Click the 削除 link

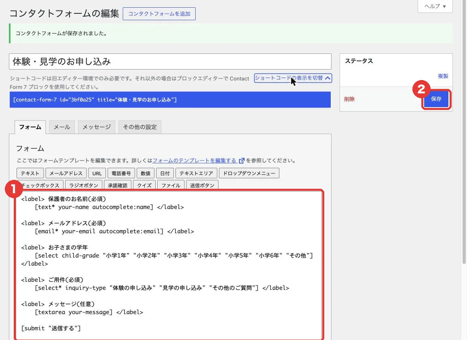349,99
